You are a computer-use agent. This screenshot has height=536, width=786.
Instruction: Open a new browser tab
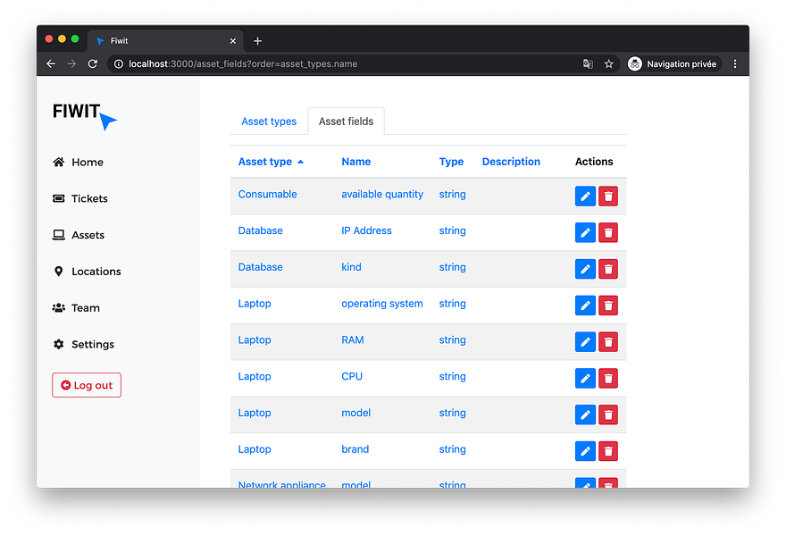257,41
